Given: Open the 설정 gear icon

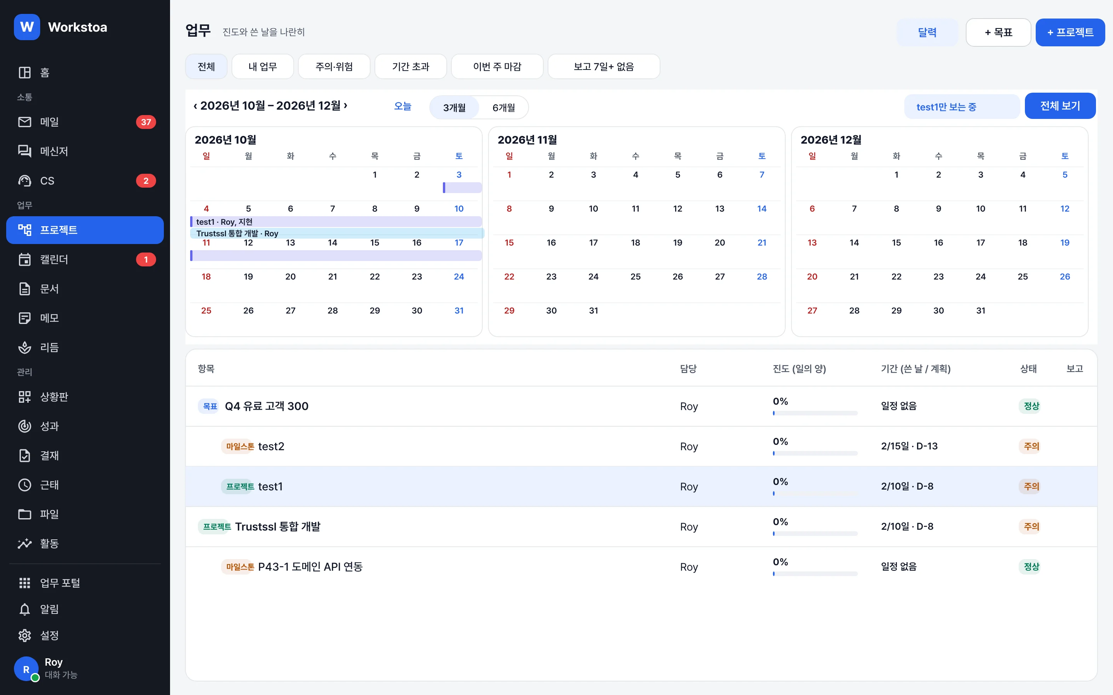Looking at the screenshot, I should 24,635.
